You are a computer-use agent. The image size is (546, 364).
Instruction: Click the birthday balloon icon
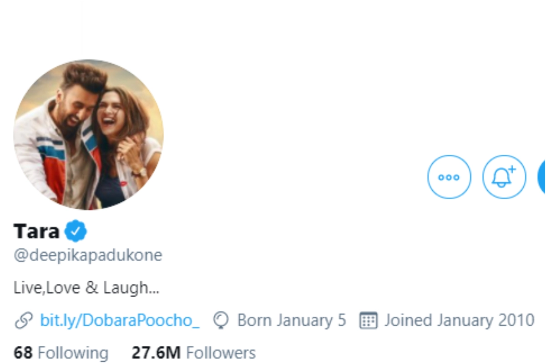pos(221,321)
